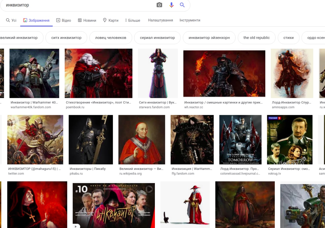The height and width of the screenshot is (228, 325).
Task: Open the green armored gunner image
Action: [x=303, y=206]
